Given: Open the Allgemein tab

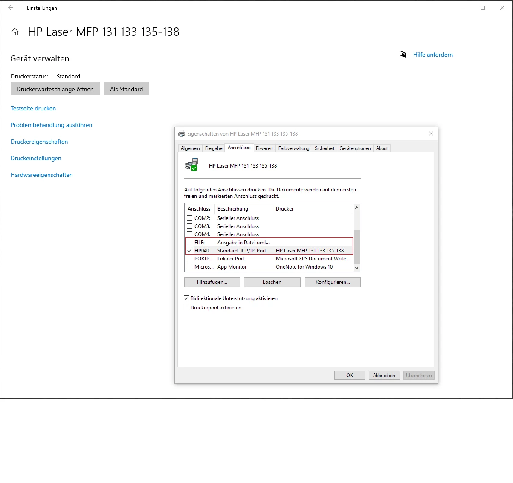Looking at the screenshot, I should pyautogui.click(x=190, y=148).
